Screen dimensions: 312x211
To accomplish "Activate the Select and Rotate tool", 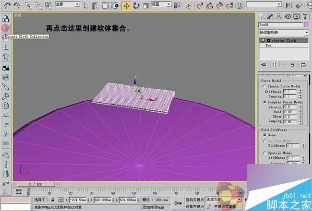I will pos(136,6).
